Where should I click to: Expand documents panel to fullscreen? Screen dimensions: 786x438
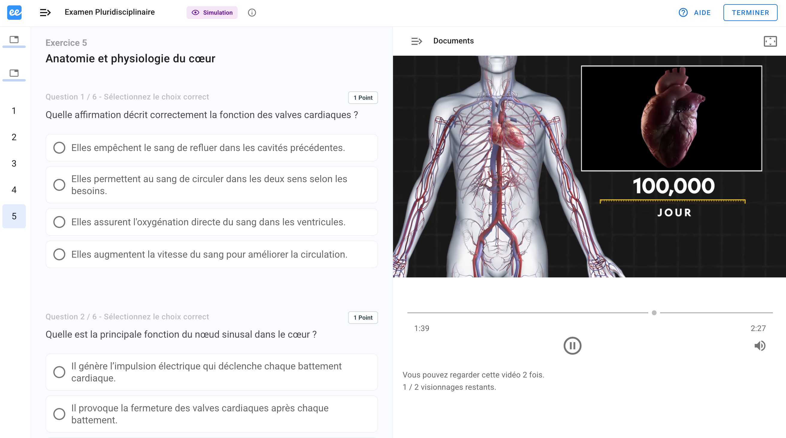pyautogui.click(x=770, y=41)
